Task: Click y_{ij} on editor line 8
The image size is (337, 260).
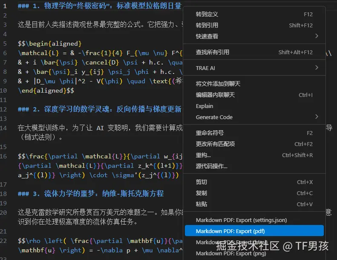Action: tap(92, 72)
